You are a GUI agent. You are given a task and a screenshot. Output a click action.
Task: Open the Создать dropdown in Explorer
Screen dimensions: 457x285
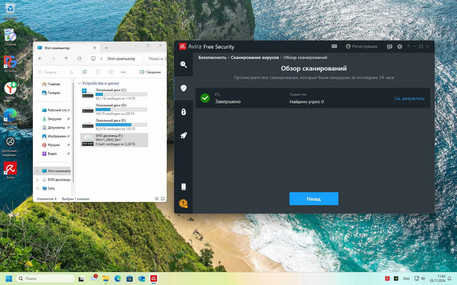(x=49, y=72)
